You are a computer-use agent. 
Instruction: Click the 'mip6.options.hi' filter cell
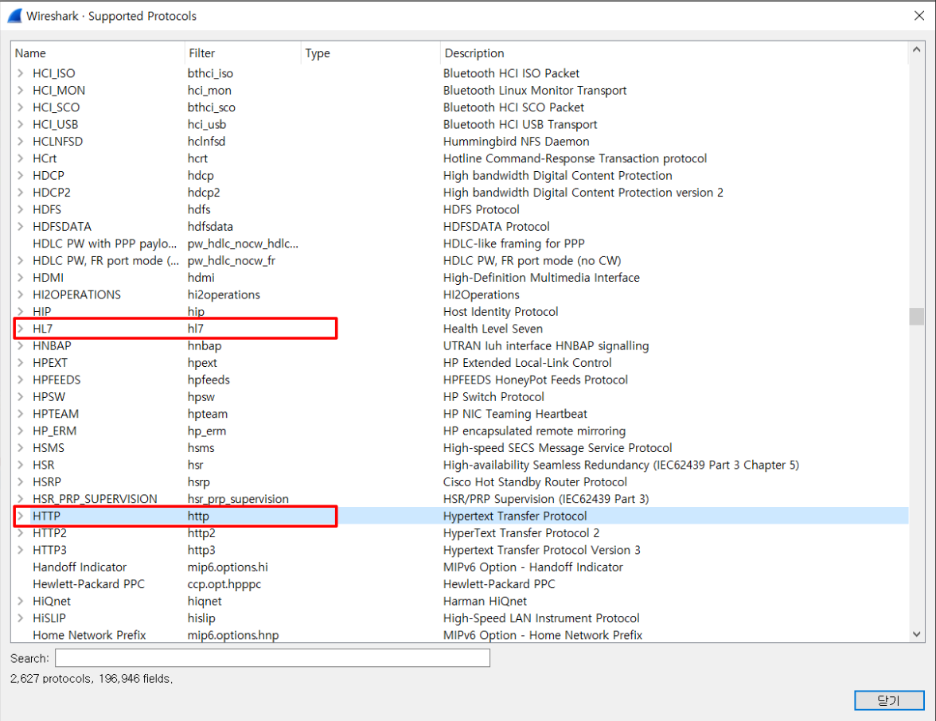coord(228,567)
